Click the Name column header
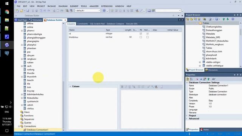242x136 pixels. 87,30
